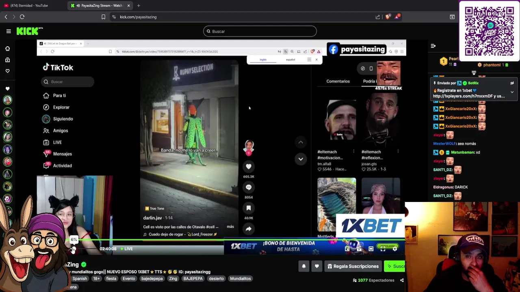The width and height of the screenshot is (520, 292).
Task: Click the Buscar search field on Kick
Action: [260, 31]
